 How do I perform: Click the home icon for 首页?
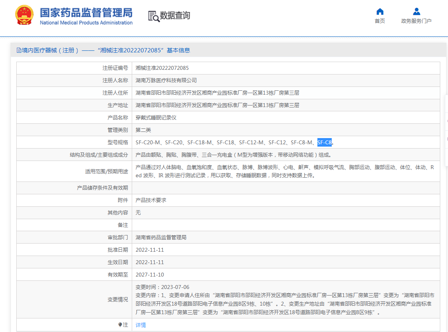pyautogui.click(x=380, y=11)
